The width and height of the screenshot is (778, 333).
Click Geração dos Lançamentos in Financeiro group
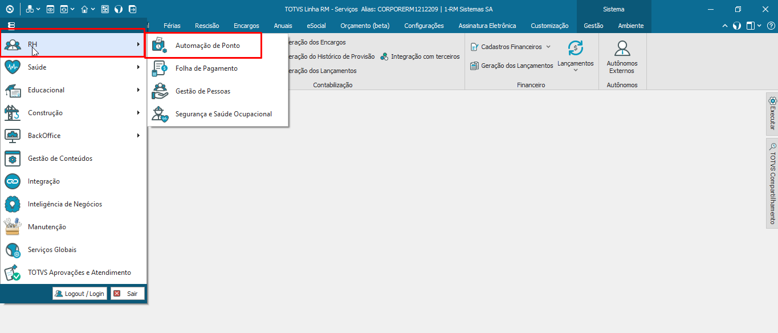tap(511, 66)
